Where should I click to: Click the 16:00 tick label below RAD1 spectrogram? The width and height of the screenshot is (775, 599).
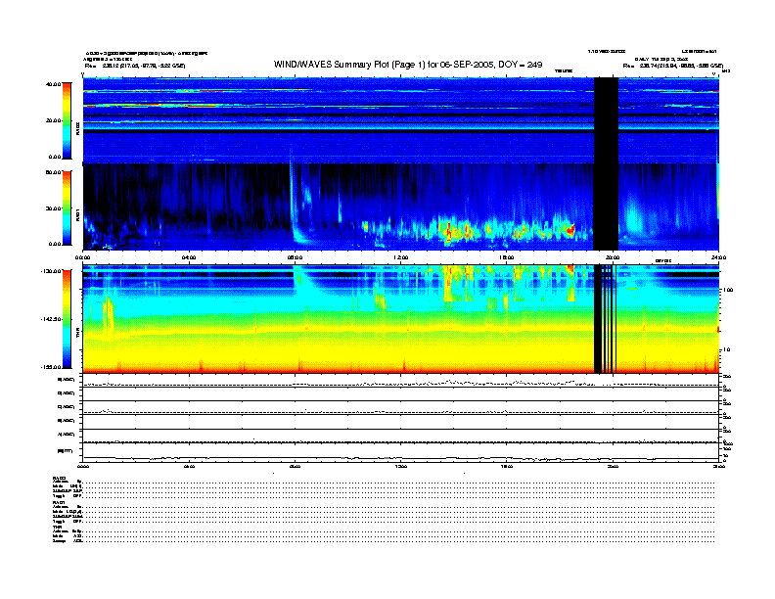[x=507, y=257]
